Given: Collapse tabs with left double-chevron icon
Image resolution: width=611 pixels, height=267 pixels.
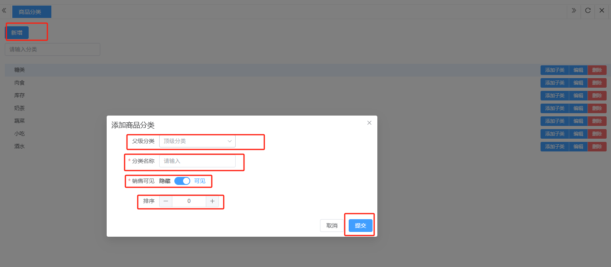Looking at the screenshot, I should click(x=4, y=11).
